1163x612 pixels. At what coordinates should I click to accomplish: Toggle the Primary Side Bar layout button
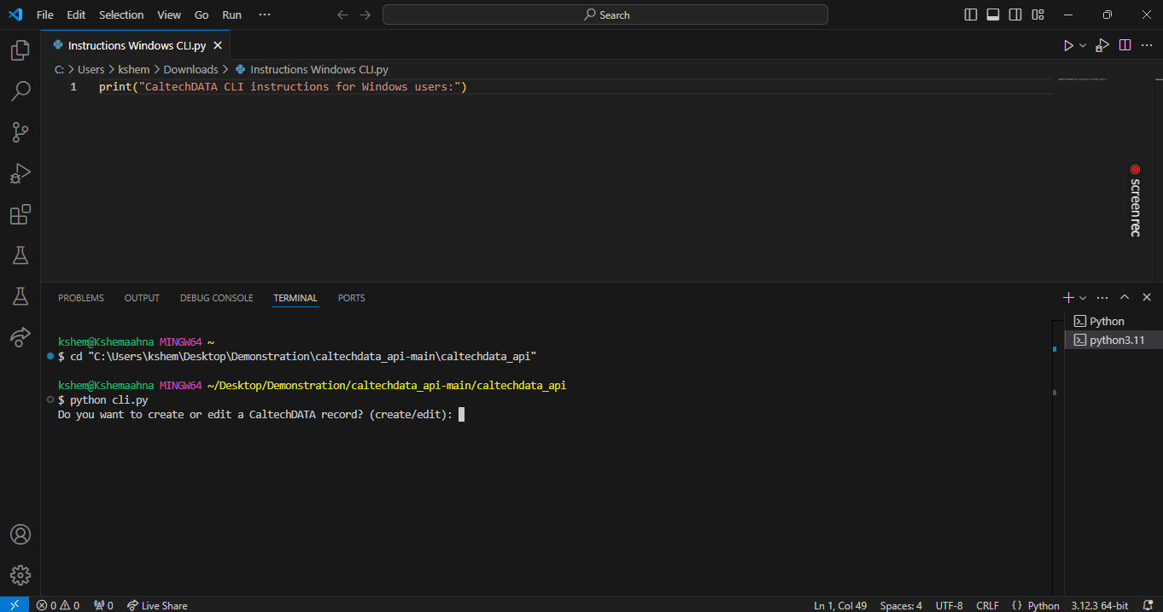pyautogui.click(x=971, y=15)
